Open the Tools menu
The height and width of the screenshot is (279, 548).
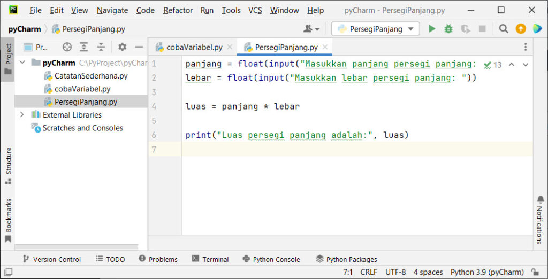coord(231,11)
